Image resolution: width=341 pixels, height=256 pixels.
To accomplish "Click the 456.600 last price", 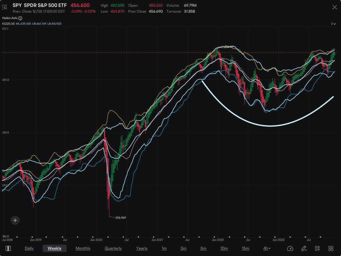I will point(80,5).
